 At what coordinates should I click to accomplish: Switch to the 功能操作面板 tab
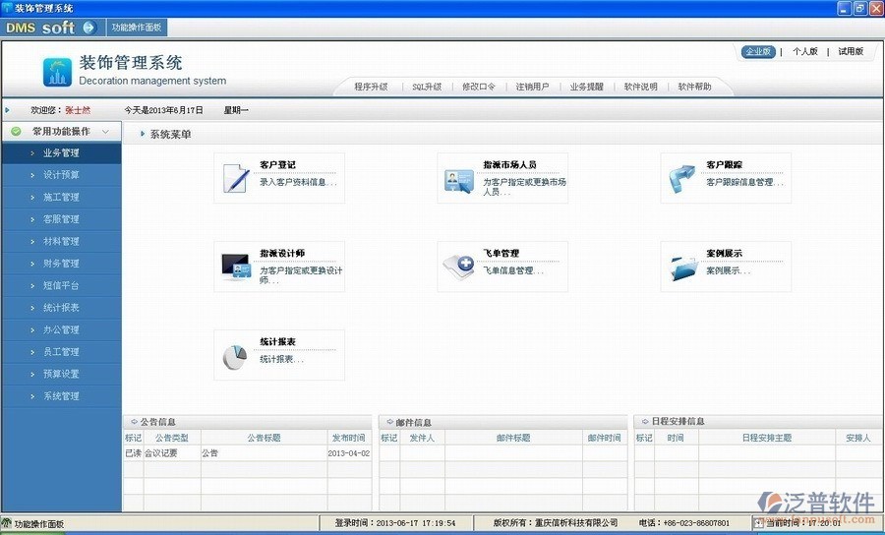coord(137,28)
